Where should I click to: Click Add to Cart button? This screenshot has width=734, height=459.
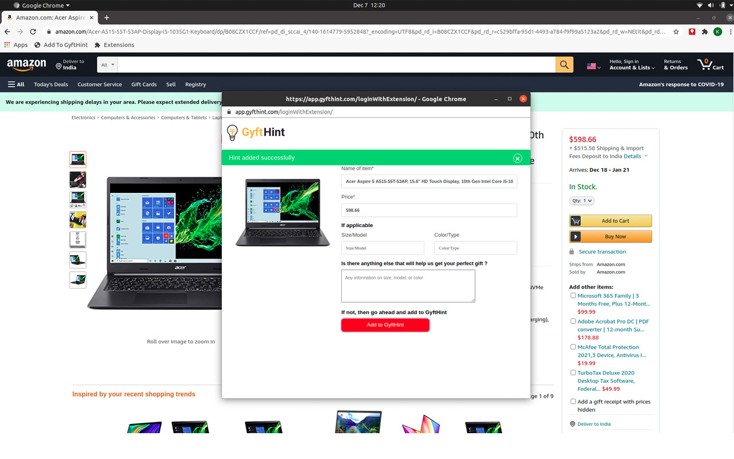click(x=611, y=221)
